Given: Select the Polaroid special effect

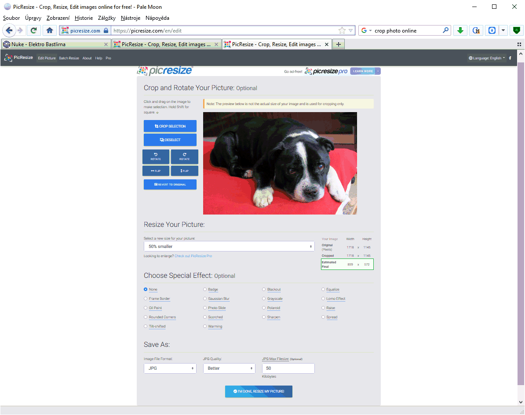Looking at the screenshot, I should [264, 308].
